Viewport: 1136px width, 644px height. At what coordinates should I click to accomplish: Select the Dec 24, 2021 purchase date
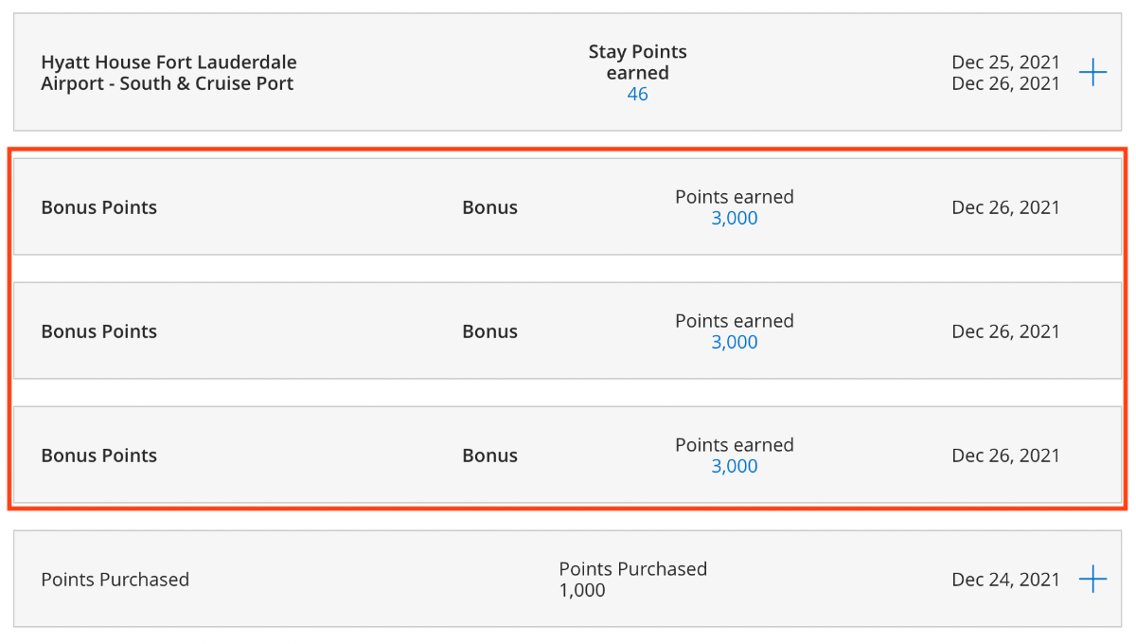pyautogui.click(x=1006, y=580)
